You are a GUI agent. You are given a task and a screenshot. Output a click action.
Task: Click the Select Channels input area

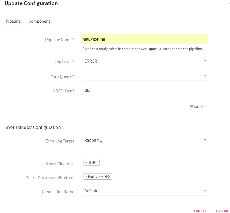tap(154, 163)
